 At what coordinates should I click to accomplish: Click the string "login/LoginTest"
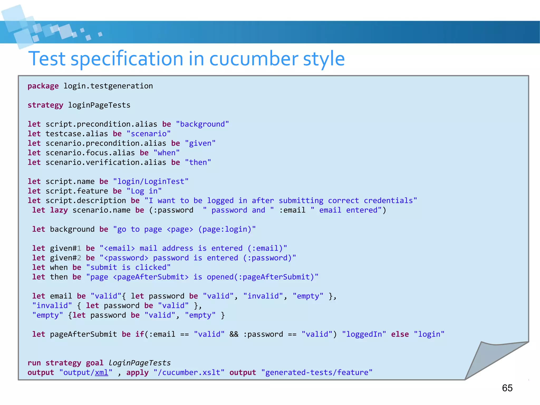coord(151,182)
